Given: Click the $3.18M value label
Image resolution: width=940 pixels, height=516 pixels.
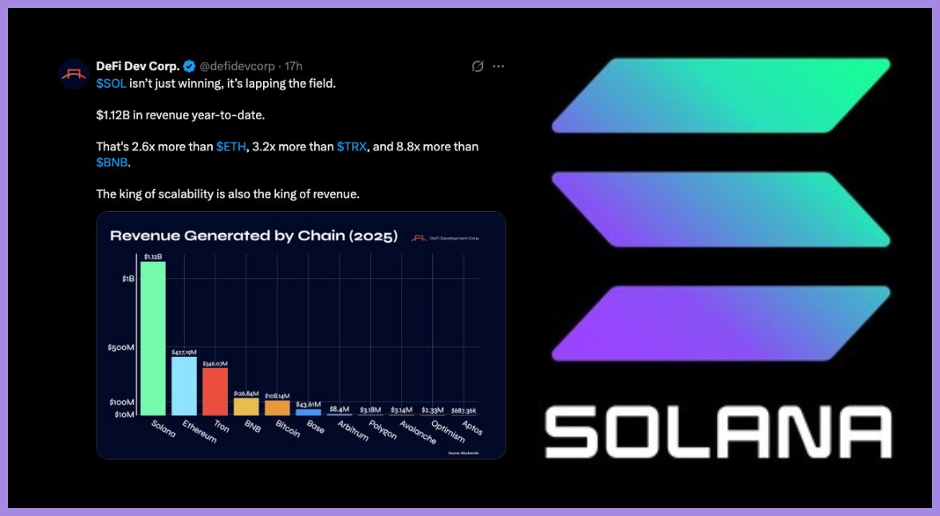Looking at the screenshot, I should point(371,410).
